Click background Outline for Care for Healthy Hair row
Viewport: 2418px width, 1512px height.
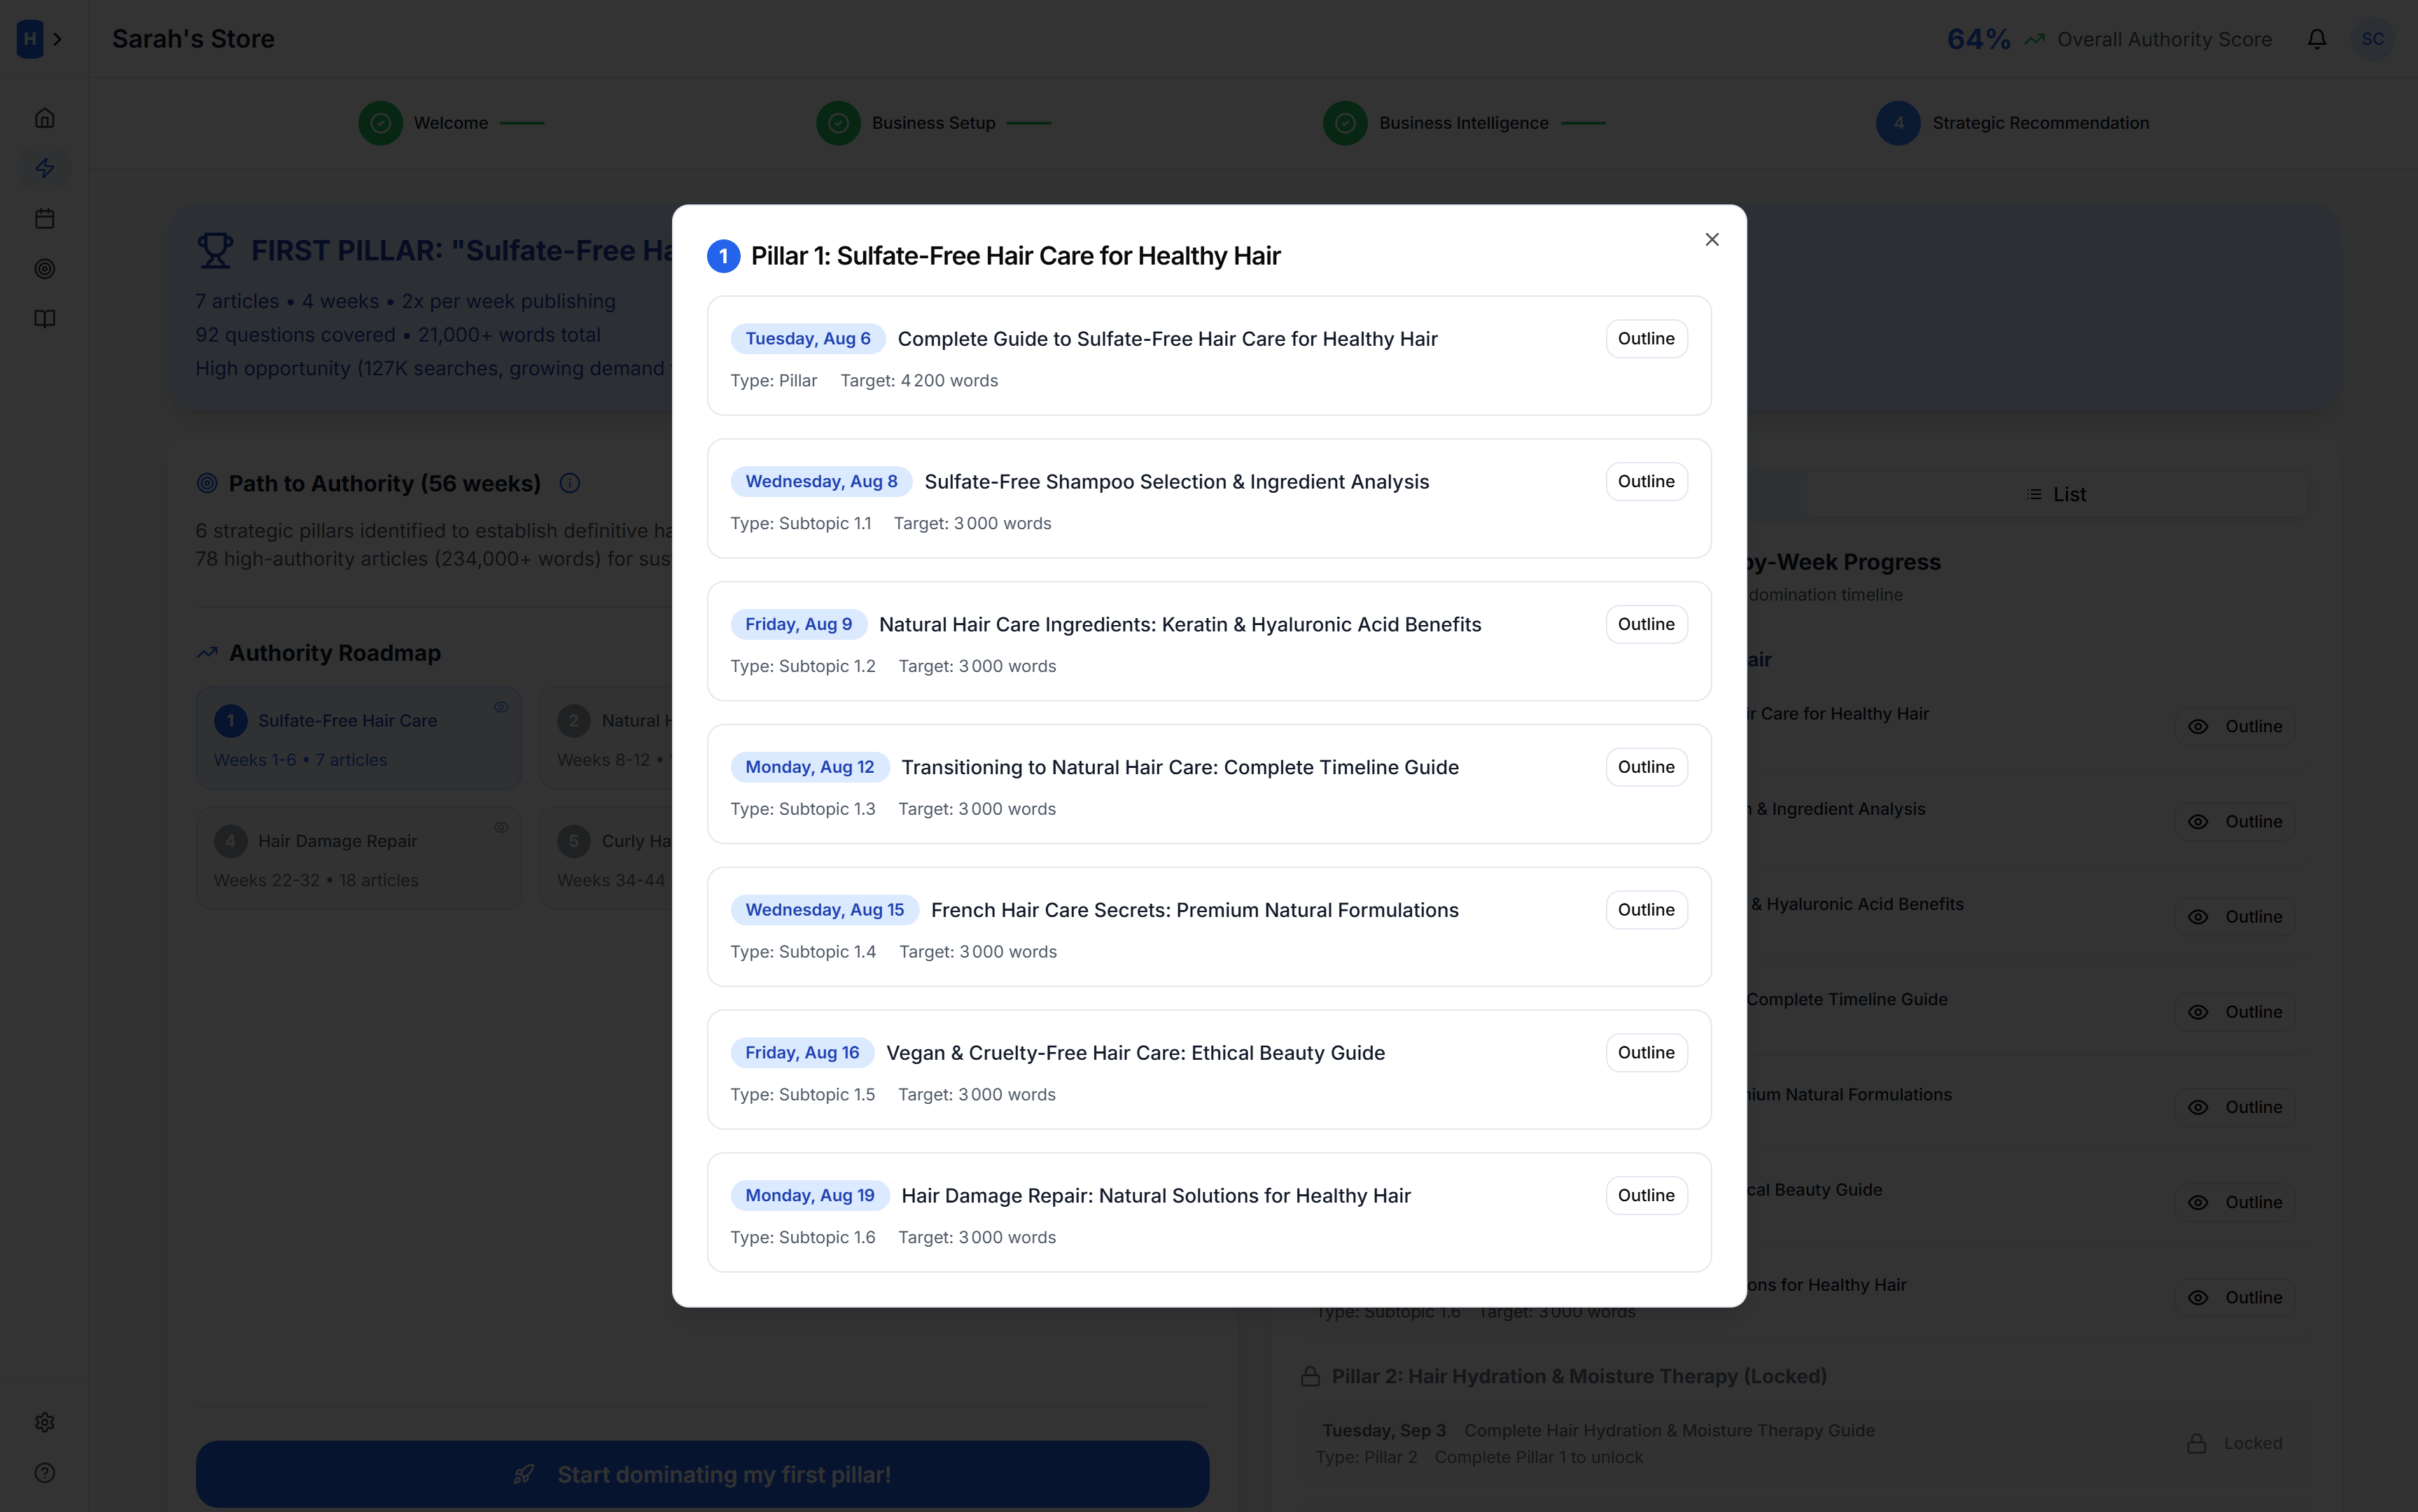click(x=2235, y=726)
